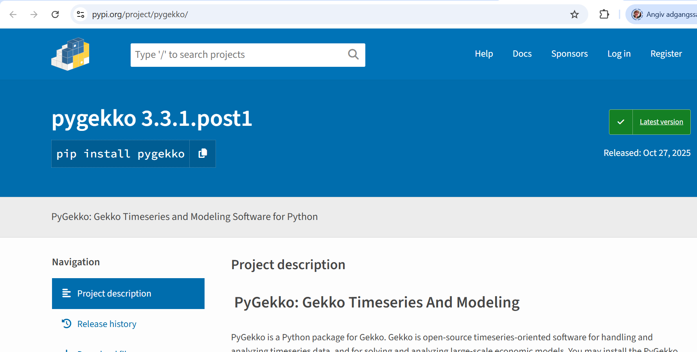
Task: Click the Latest version button
Action: coord(650,122)
